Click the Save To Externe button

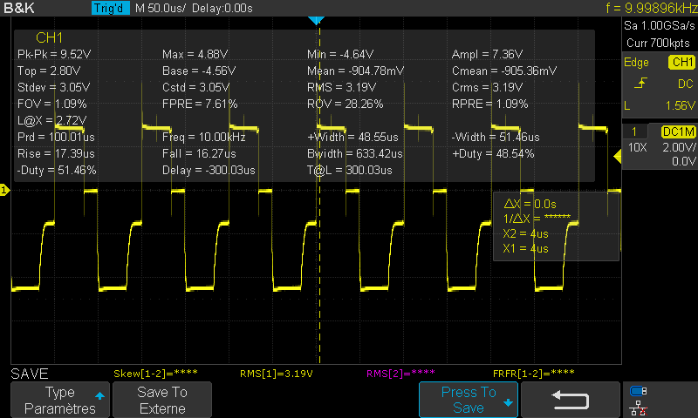coord(162,400)
